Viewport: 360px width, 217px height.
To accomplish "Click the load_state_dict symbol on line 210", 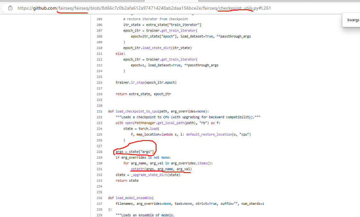I will (x=156, y=48).
